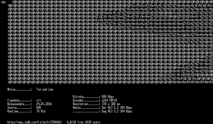The height and width of the screenshot is (124, 213).
Task: Select the x264 CRF19 encoder value
Action: 109,100
